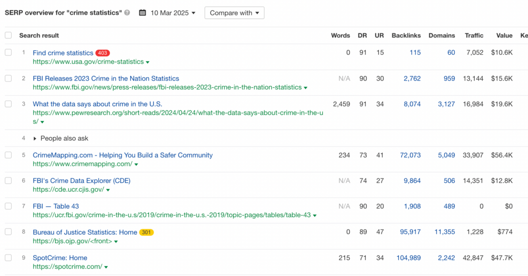Click the calendar icon next to 10 Mar 2025
This screenshot has width=528, height=276.
142,13
